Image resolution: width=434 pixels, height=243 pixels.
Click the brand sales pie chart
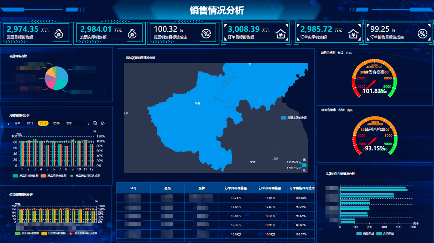56,78
